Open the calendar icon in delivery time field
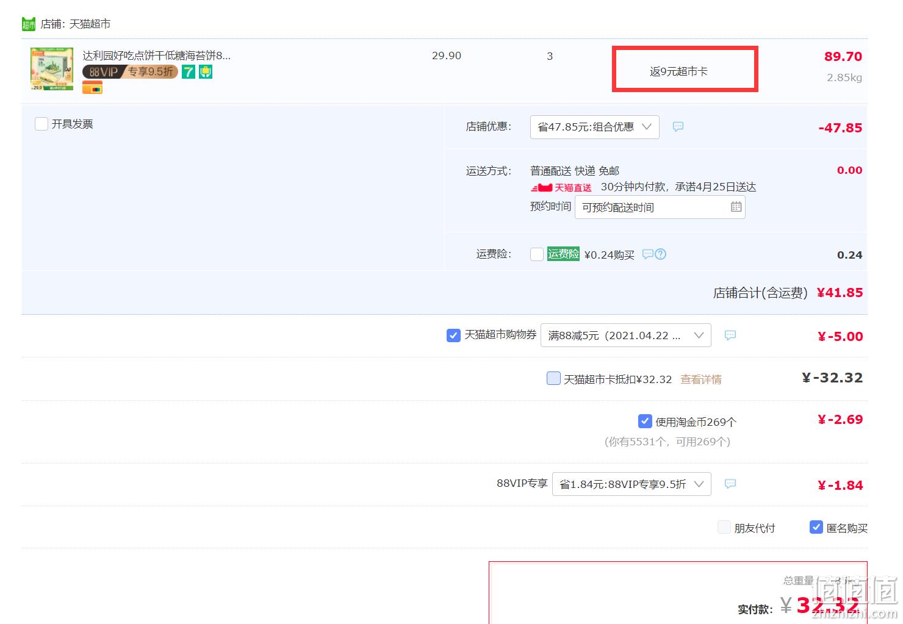 (x=736, y=207)
